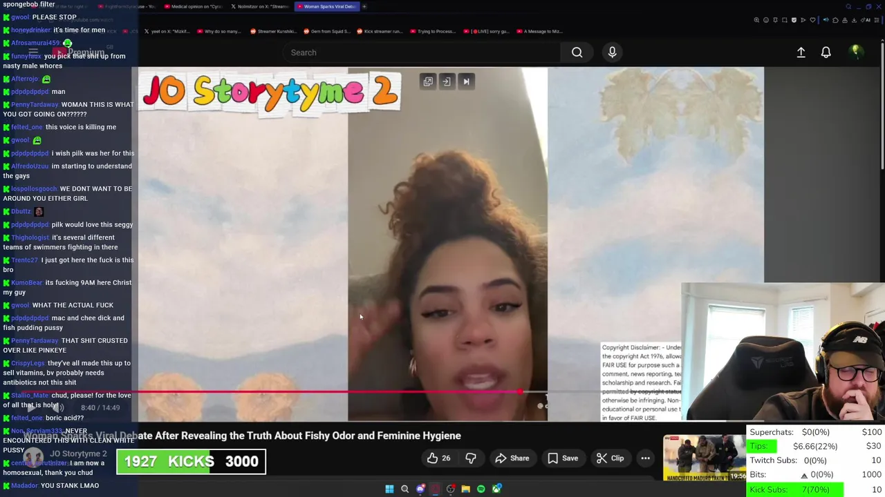Click the YouTube search magnifier button
Image resolution: width=885 pixels, height=497 pixels.
[577, 52]
